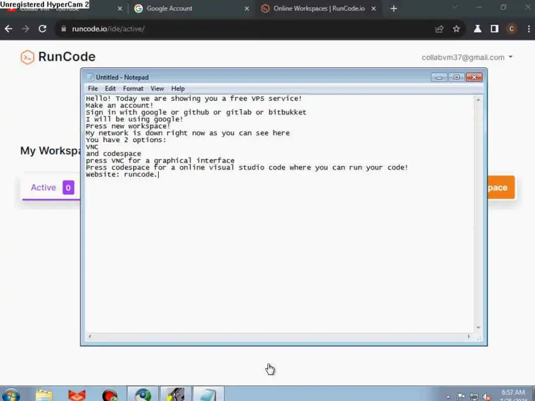Click the RunCode logo icon
Viewport: 535px width, 401px height.
27,57
